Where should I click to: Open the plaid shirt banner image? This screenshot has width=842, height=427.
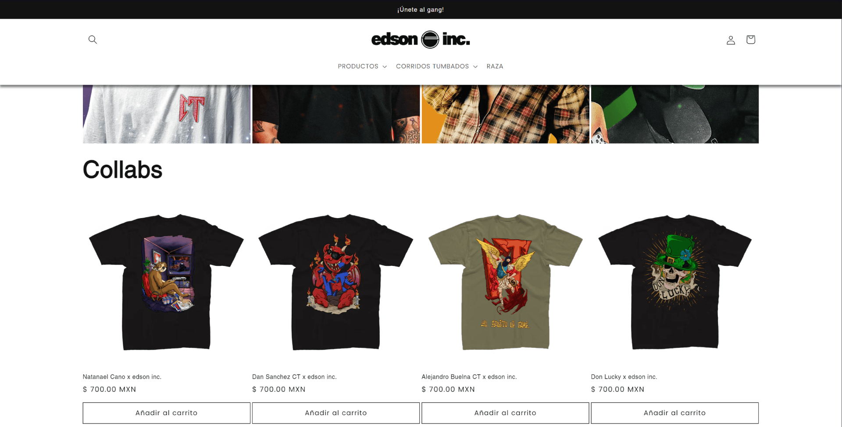pyautogui.click(x=505, y=114)
